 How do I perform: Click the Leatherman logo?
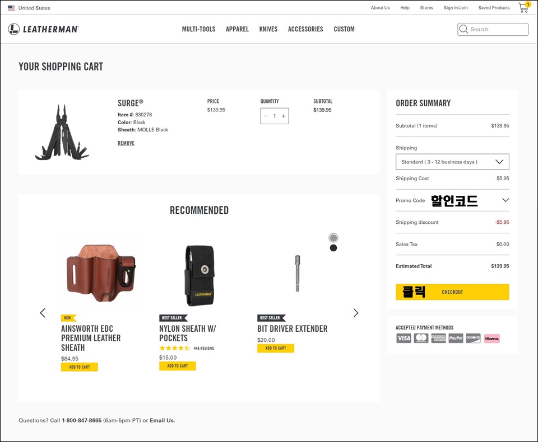pyautogui.click(x=43, y=29)
